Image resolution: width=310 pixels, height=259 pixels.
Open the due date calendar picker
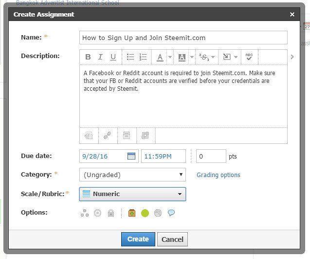131,156
